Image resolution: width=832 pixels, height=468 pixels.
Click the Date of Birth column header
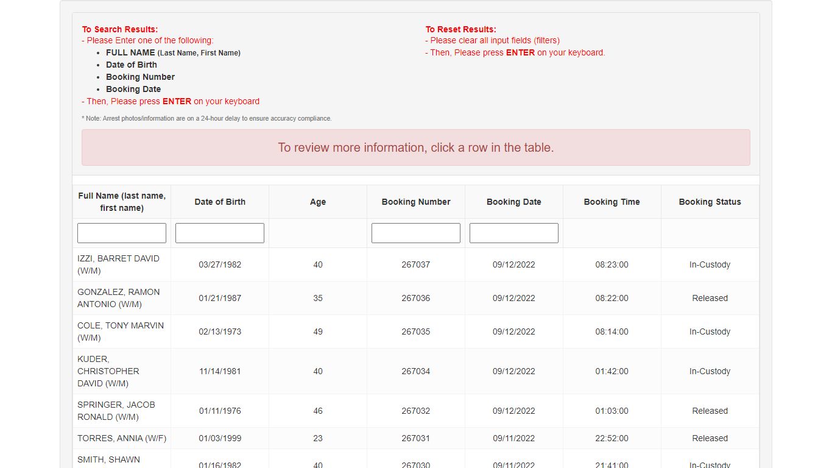[220, 202]
